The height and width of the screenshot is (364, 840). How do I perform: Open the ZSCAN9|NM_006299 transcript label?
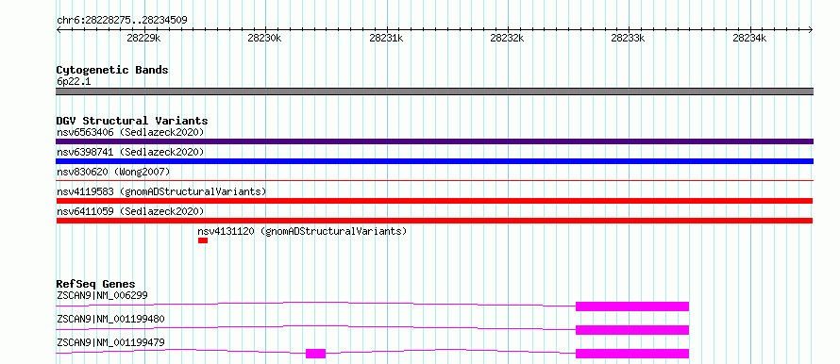[102, 295]
